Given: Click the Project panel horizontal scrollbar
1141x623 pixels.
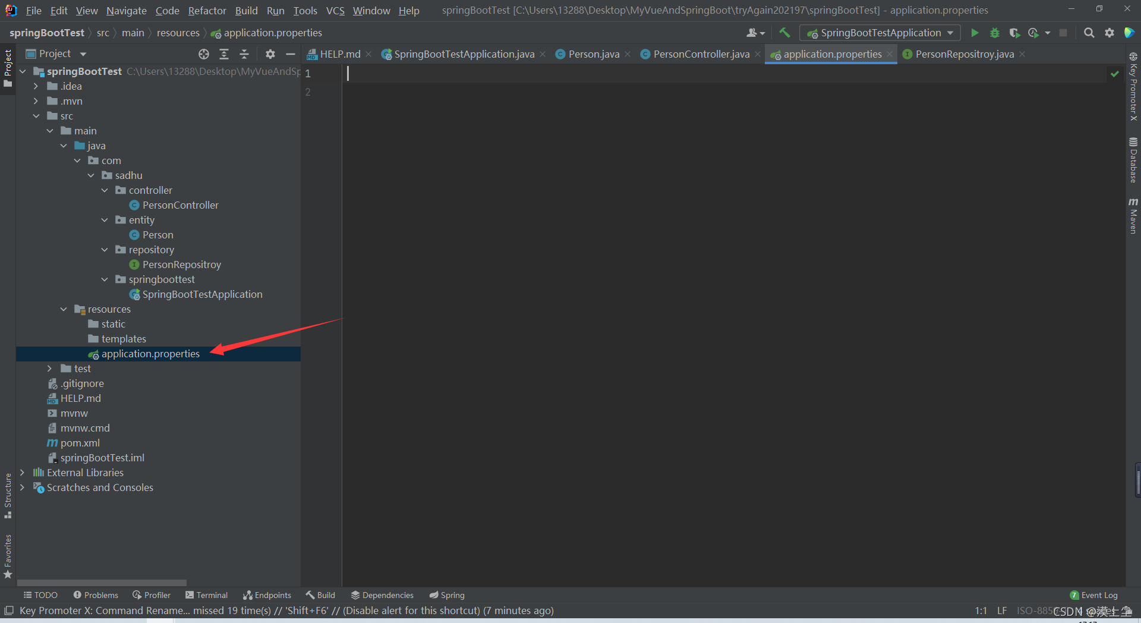Looking at the screenshot, I should (102, 583).
